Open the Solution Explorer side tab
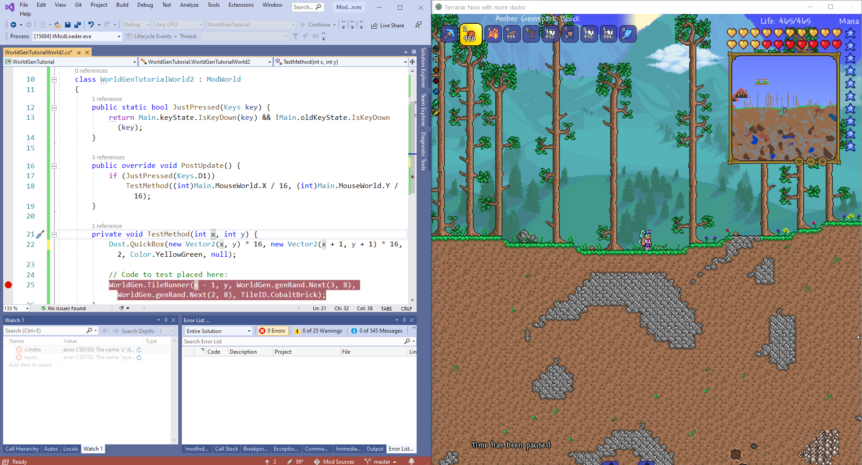The image size is (862, 465). tap(423, 68)
